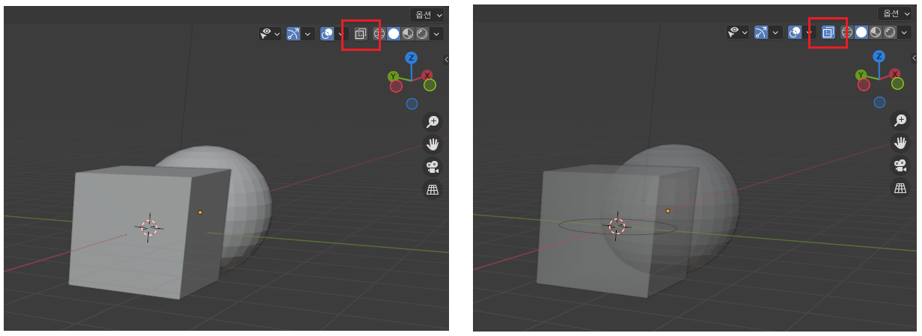Expand visibility arrow beside eye icon, see-through-cube viewport
This screenshot has height=336, width=922.
[745, 32]
